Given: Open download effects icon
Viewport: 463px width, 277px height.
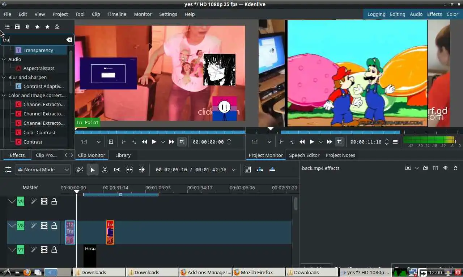Looking at the screenshot, I should click(x=57, y=27).
